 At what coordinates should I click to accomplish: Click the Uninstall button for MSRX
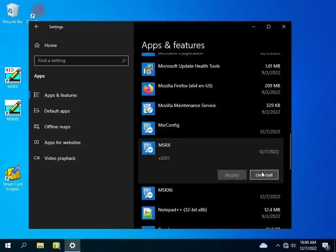264,175
